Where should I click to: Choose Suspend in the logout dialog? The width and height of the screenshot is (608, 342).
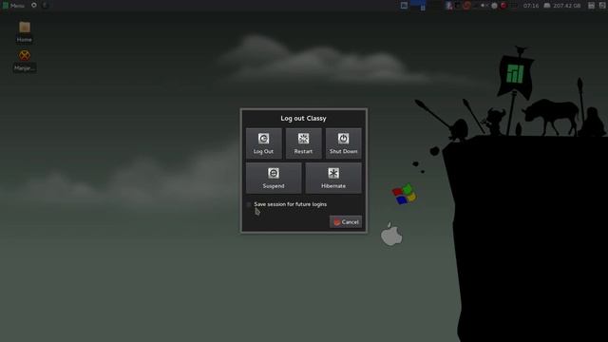[274, 178]
